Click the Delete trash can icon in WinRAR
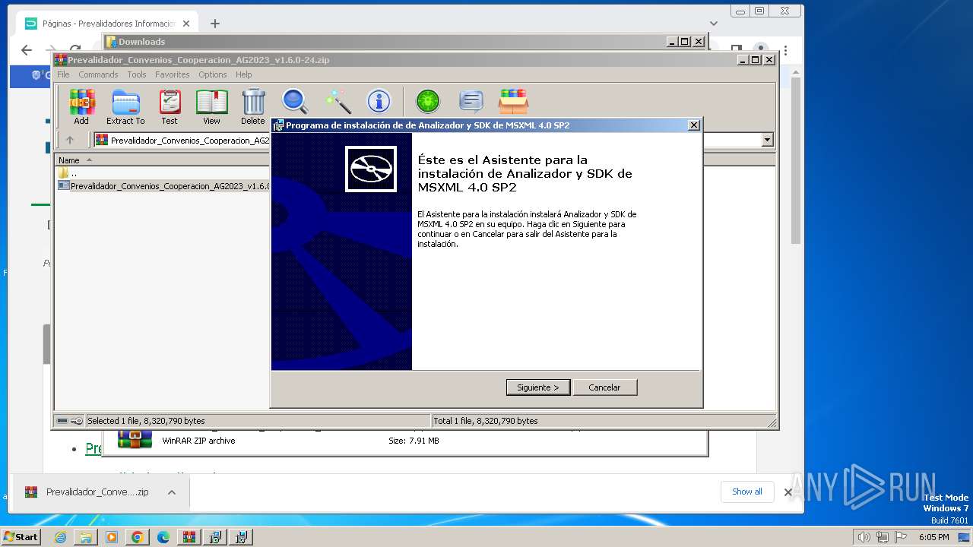This screenshot has width=973, height=547. coord(253,106)
